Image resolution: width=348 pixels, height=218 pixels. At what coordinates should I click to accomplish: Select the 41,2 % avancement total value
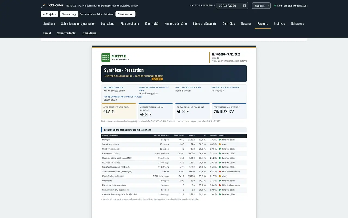pyautogui.click(x=109, y=111)
